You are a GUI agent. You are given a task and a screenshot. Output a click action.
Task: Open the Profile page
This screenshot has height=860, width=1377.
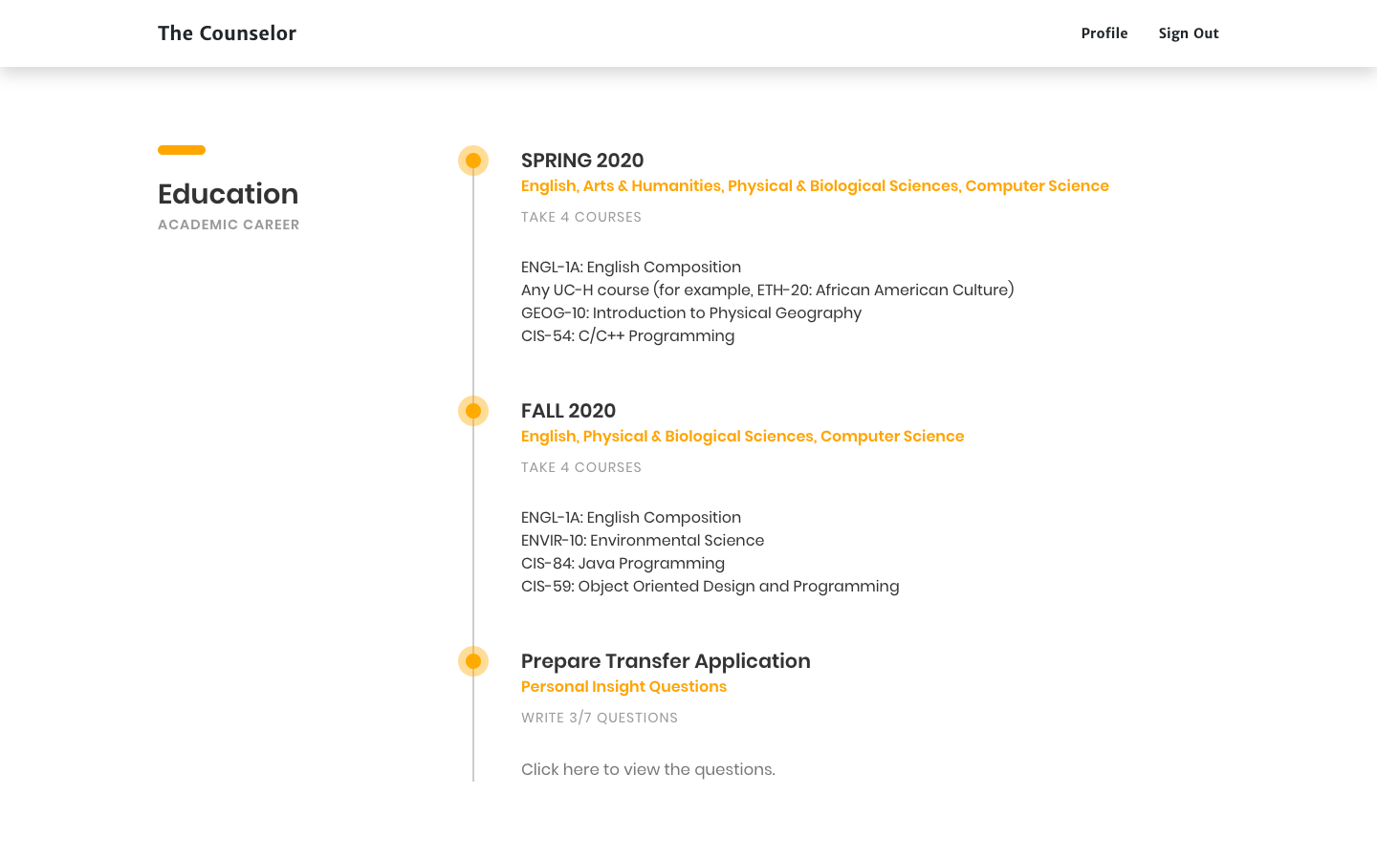(1104, 33)
